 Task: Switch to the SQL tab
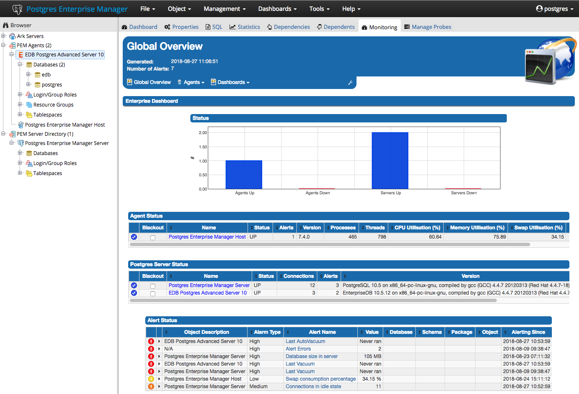click(214, 27)
